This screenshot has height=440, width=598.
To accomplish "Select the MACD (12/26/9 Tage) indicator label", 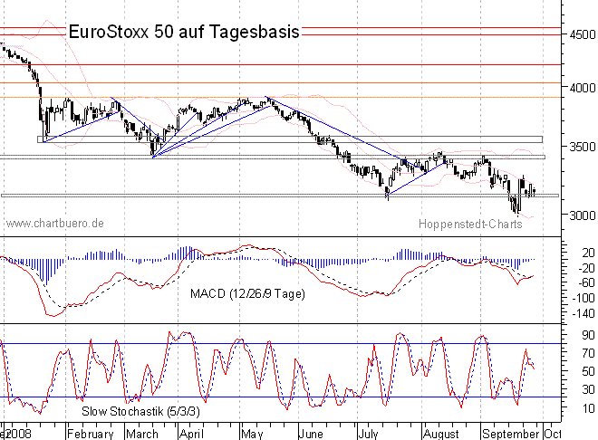I will (247, 293).
